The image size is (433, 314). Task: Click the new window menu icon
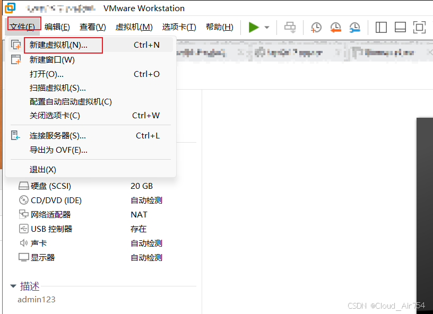[16, 59]
